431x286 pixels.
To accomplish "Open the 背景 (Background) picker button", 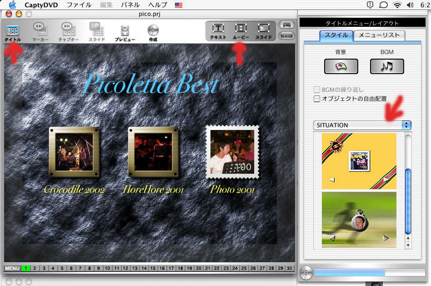I will point(341,66).
